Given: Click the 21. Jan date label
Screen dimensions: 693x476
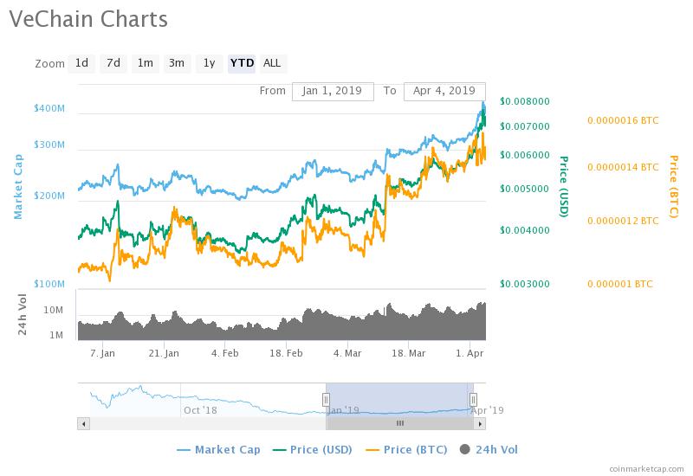Looking at the screenshot, I should pos(164,353).
